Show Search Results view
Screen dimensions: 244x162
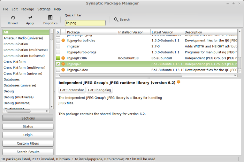[28, 152]
